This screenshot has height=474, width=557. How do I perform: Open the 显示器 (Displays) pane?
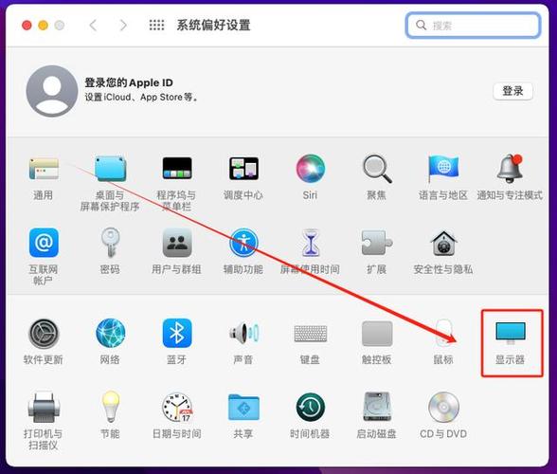point(511,334)
